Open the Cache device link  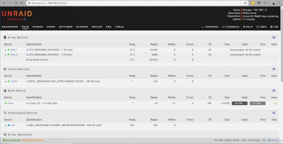click(14, 81)
